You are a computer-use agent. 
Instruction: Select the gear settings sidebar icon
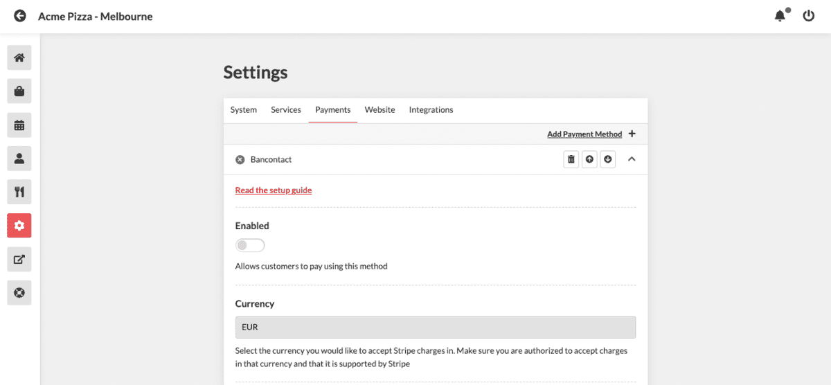[x=19, y=226]
